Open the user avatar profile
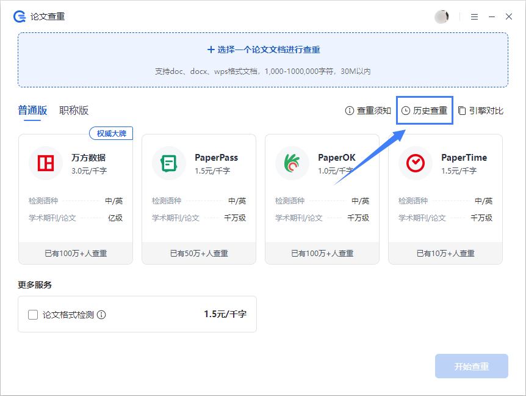Screen dimensions: 526x396 point(441,16)
